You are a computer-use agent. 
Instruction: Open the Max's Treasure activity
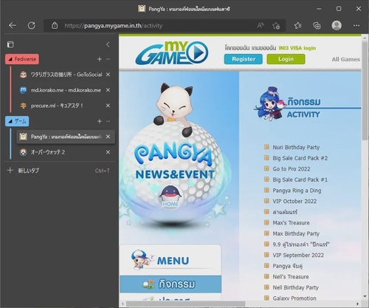292,223
